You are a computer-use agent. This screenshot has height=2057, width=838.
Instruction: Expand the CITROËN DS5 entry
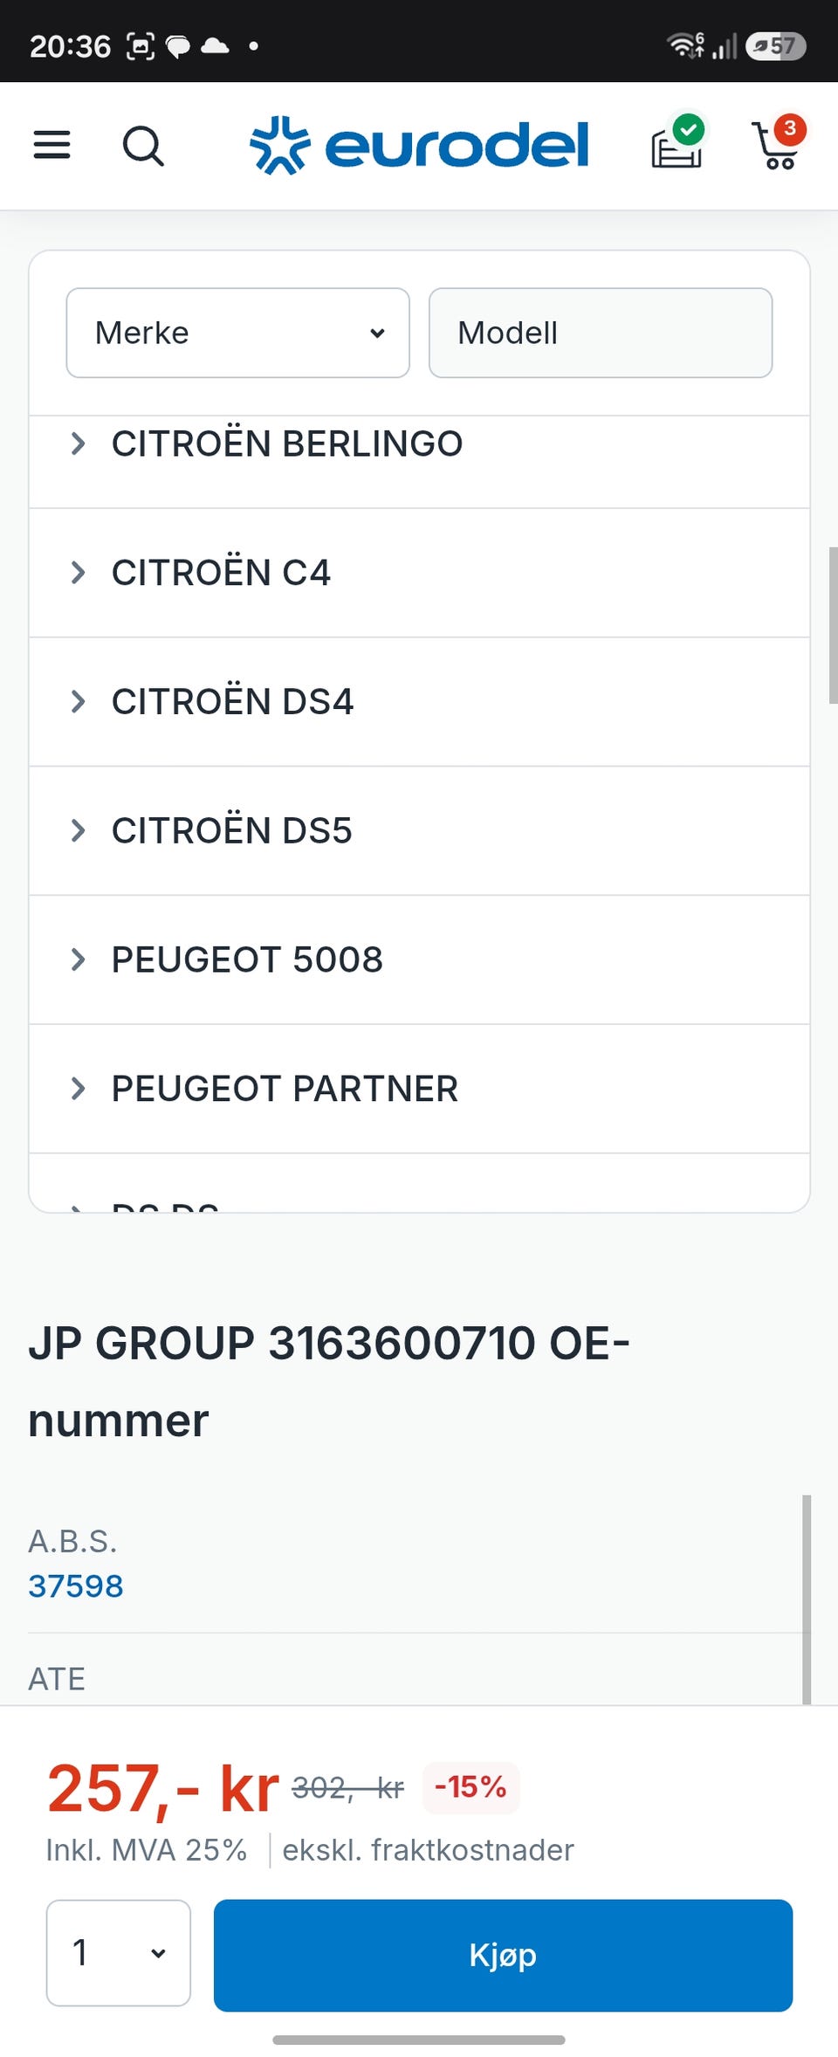click(x=419, y=831)
